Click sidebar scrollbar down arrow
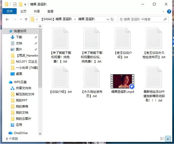Screen dimensions: 174x144 (x=40, y=134)
